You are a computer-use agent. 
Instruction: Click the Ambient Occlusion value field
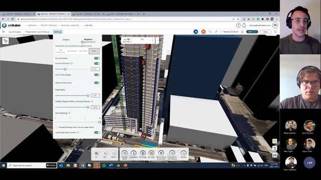click(95, 69)
